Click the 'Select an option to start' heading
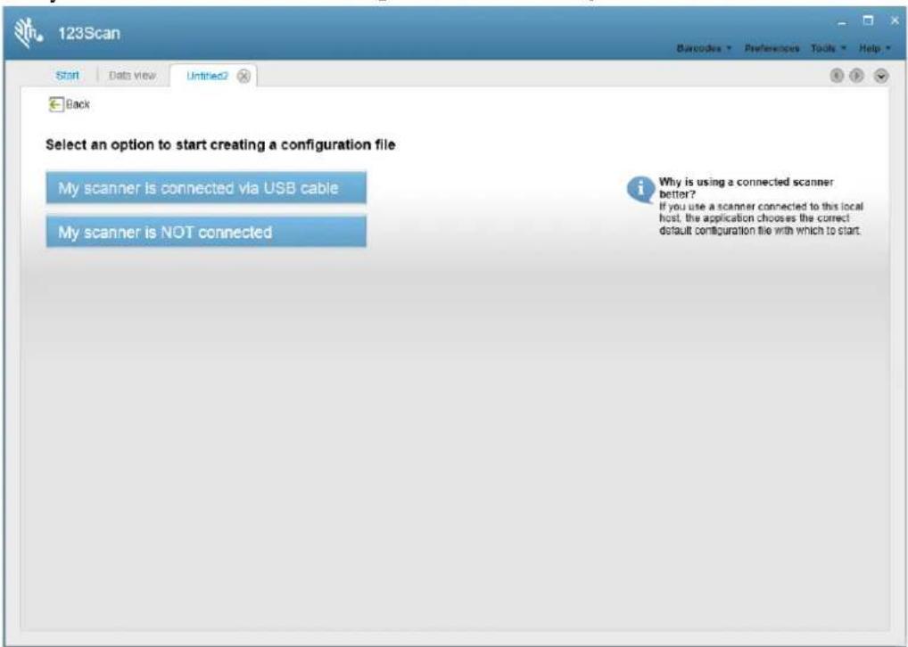 (220, 144)
